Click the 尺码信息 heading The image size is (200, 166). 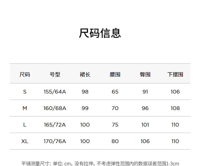click(x=100, y=33)
